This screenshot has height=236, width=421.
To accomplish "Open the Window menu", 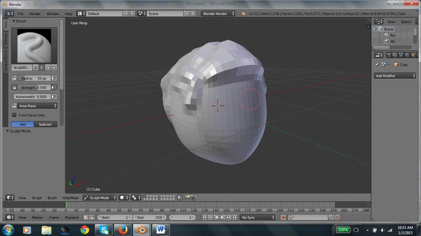I will (53, 14).
